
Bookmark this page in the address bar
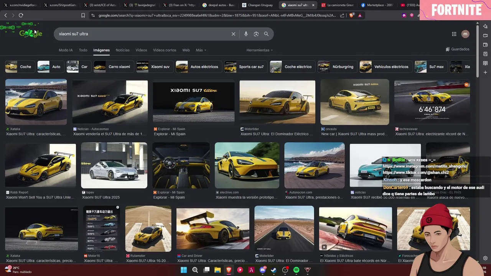click(x=83, y=15)
